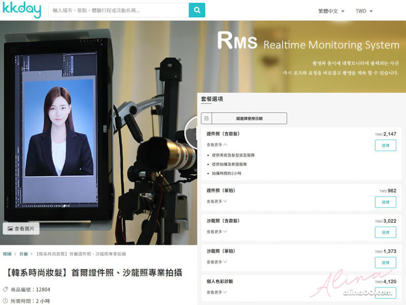Click the KKday logo
The height and width of the screenshot is (305, 406).
(x=22, y=10)
